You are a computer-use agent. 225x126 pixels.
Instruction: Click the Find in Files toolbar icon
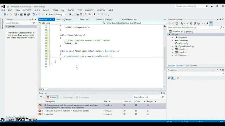(70, 14)
